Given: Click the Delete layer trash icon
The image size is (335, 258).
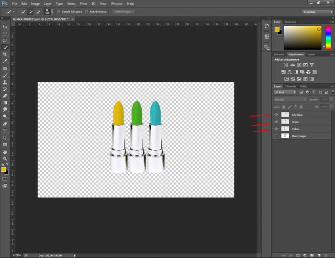Looking at the screenshot, I should pyautogui.click(x=326, y=255).
